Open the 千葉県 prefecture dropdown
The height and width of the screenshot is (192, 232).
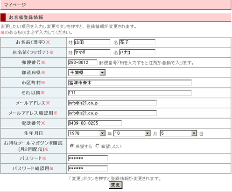(87, 73)
